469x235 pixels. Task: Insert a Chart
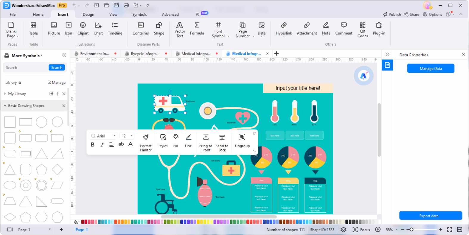pos(98,29)
